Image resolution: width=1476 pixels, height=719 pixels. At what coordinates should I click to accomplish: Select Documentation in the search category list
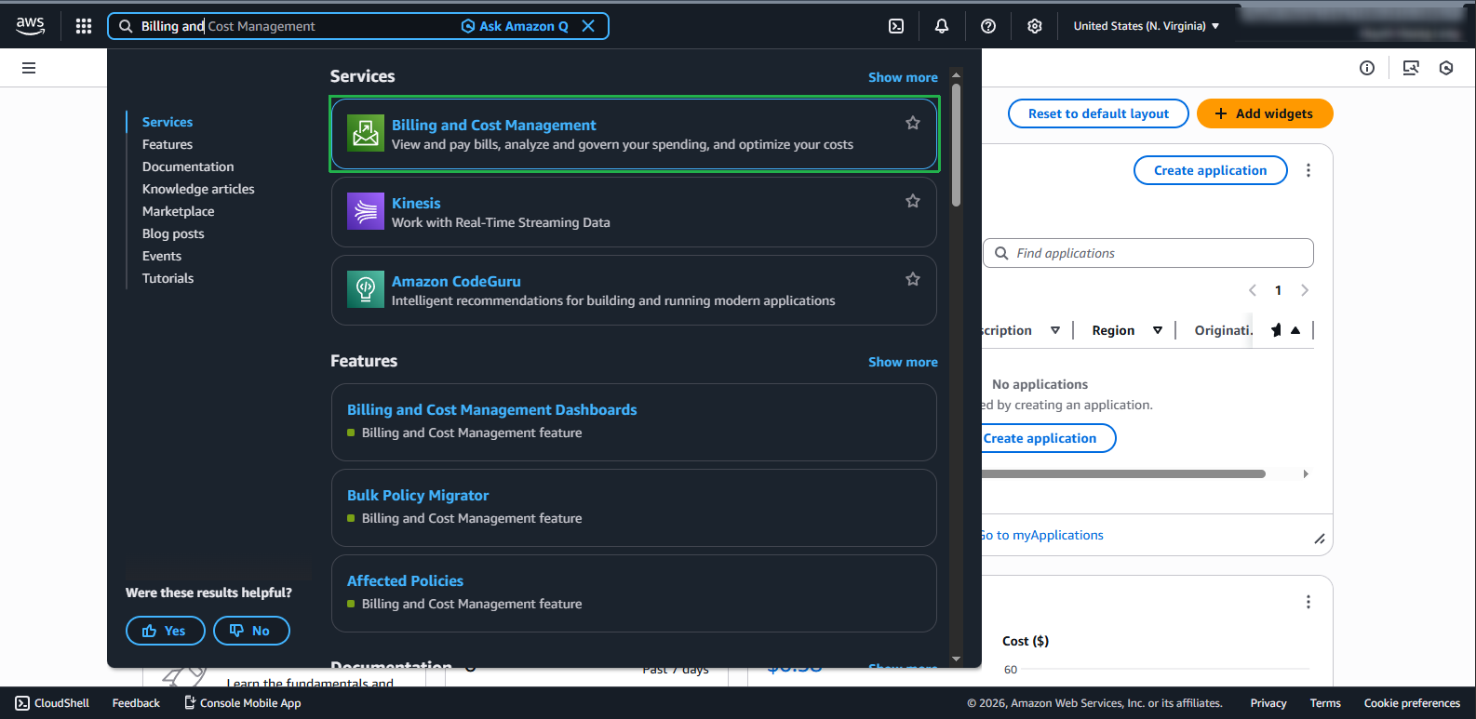(188, 166)
